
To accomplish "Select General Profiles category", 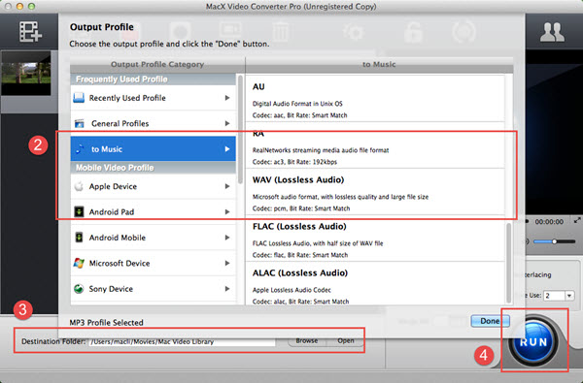I will tap(153, 123).
